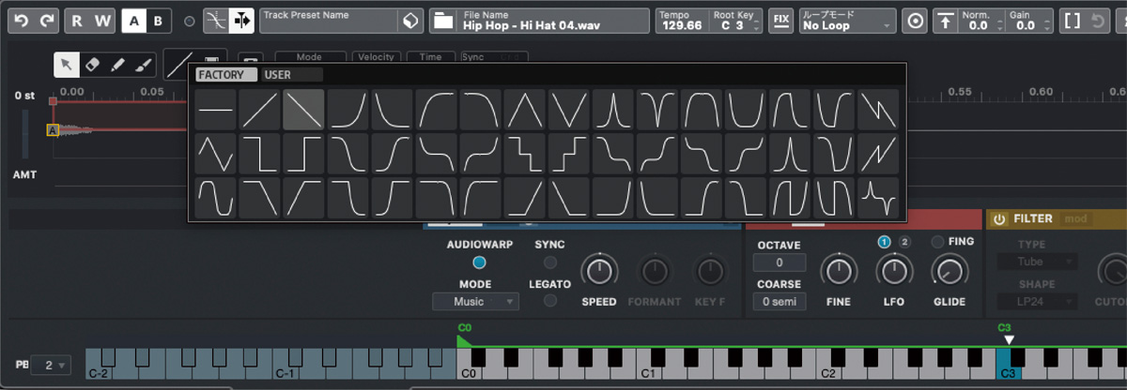
Task: Choose the linear ramp-up shape preset
Action: pyautogui.click(x=259, y=110)
